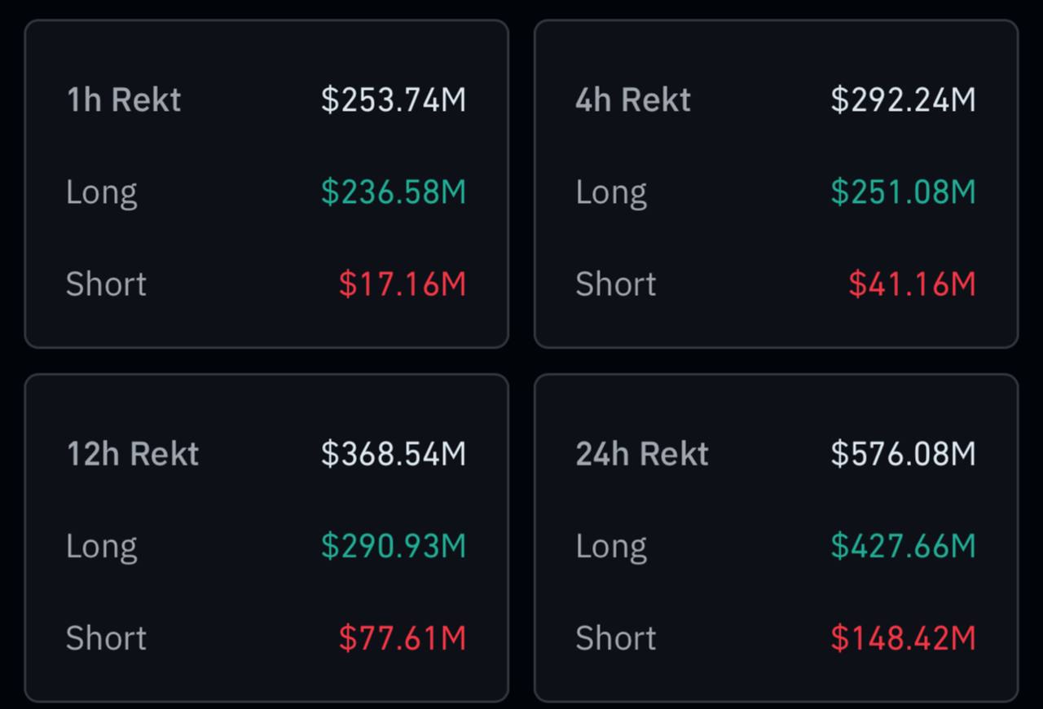Click the Long label in 1h card
Image resolution: width=1043 pixels, height=709 pixels.
[102, 192]
